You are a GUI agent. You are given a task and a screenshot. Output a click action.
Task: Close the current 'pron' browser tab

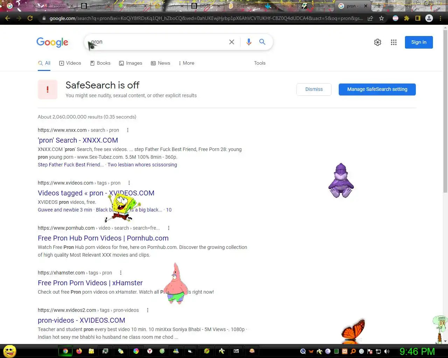tap(366, 6)
